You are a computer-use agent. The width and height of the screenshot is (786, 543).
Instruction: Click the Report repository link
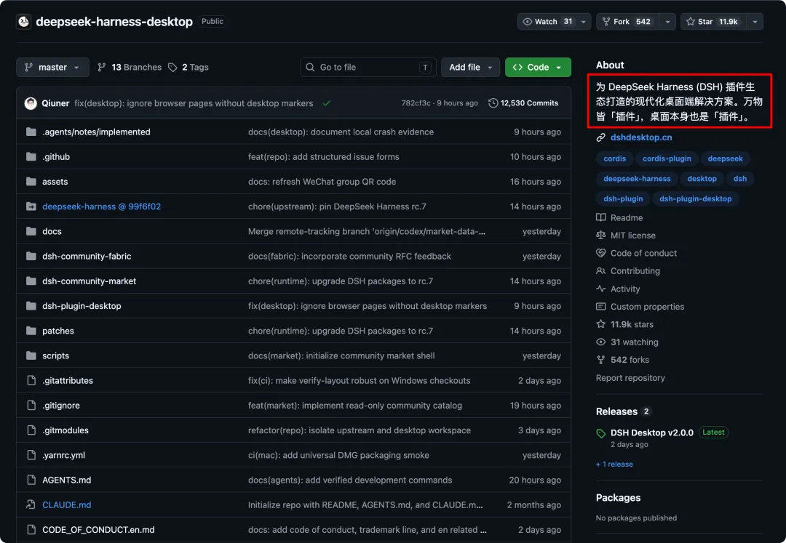coord(630,378)
